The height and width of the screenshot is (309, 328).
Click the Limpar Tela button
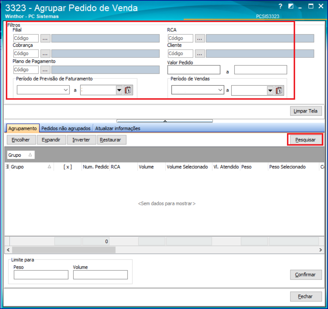point(306,111)
